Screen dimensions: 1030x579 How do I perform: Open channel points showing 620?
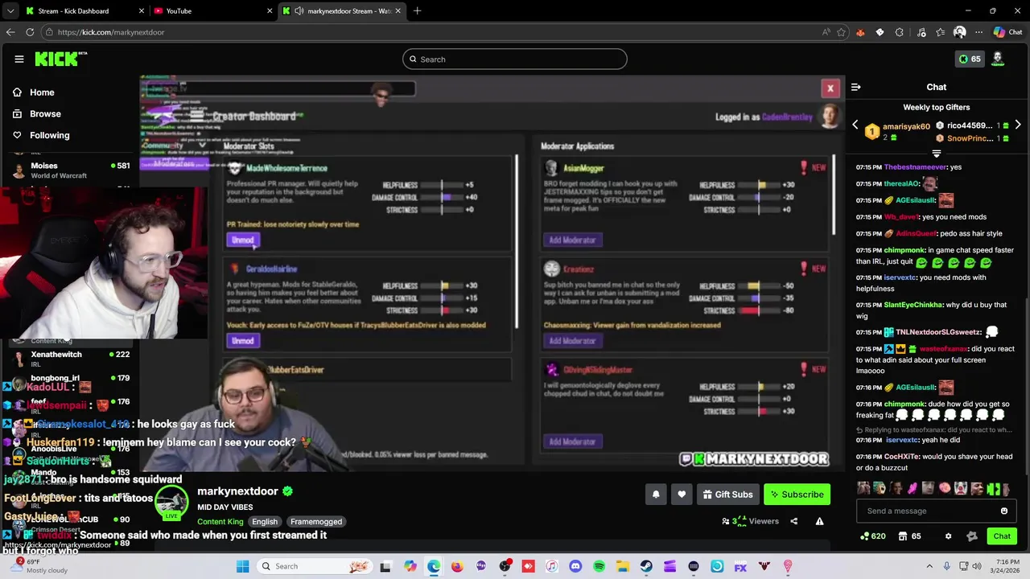(x=873, y=536)
